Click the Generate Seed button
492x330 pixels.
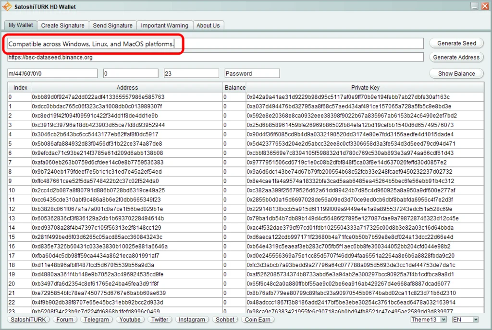coord(456,43)
